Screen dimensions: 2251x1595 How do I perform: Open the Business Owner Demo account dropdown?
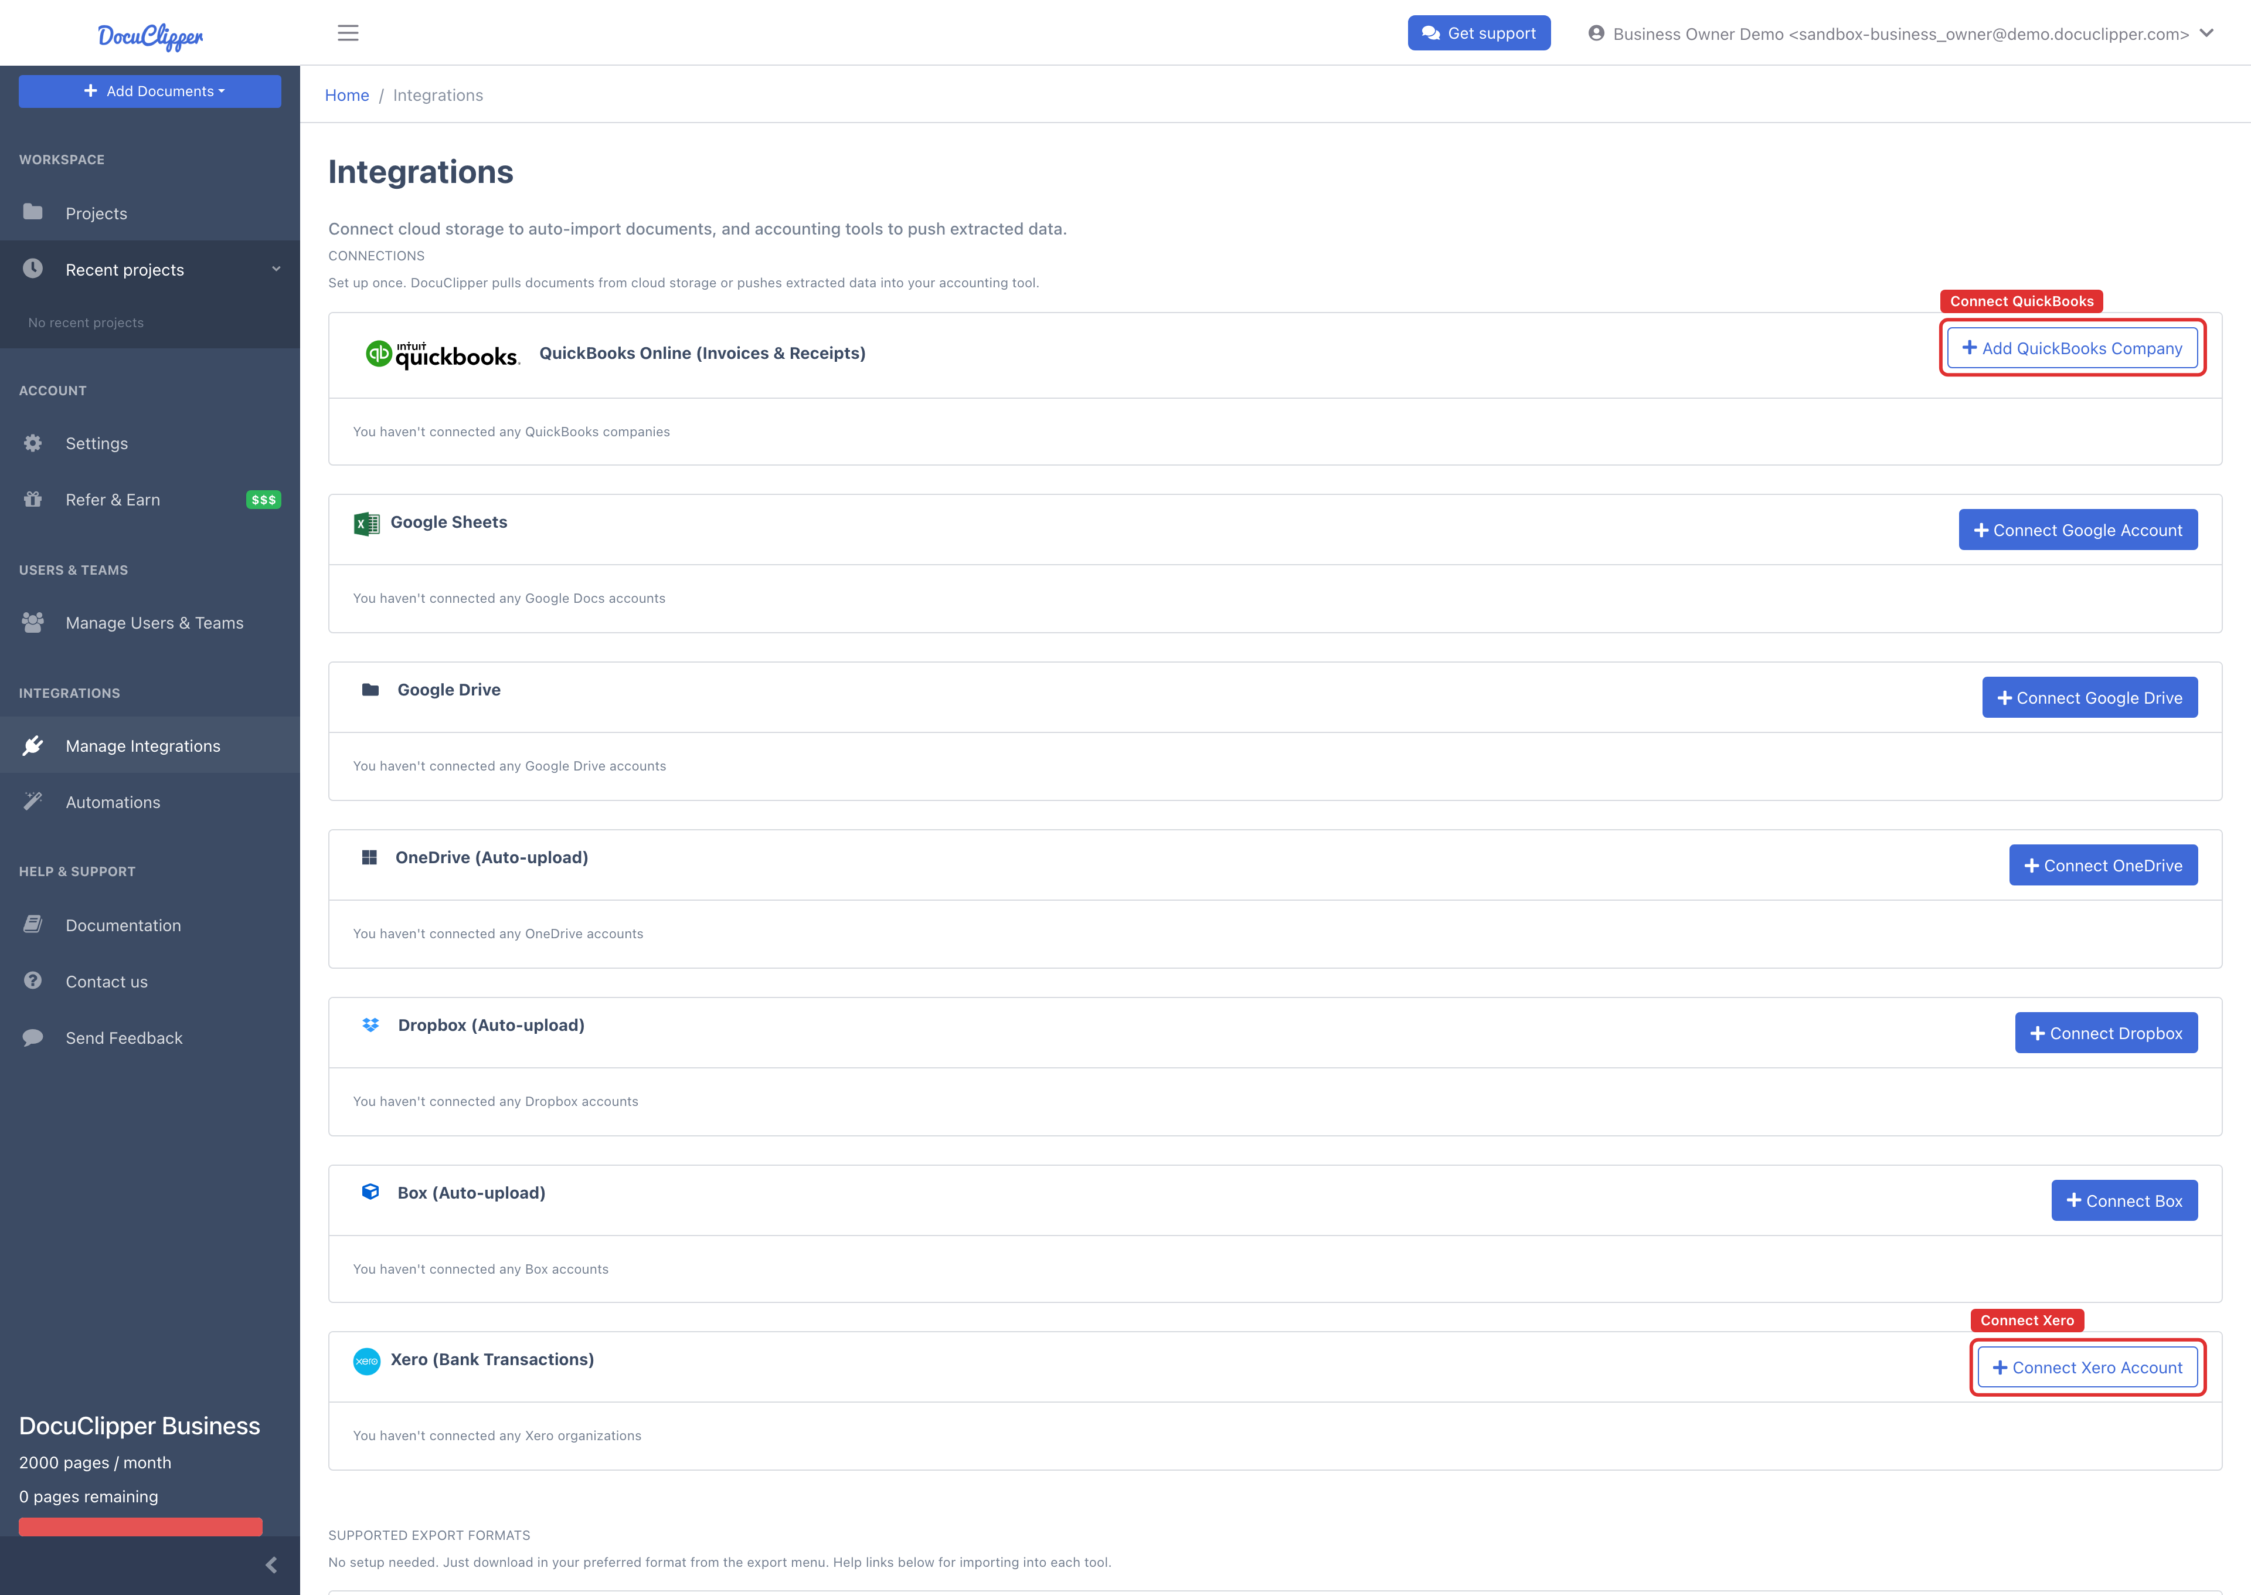(1902, 33)
